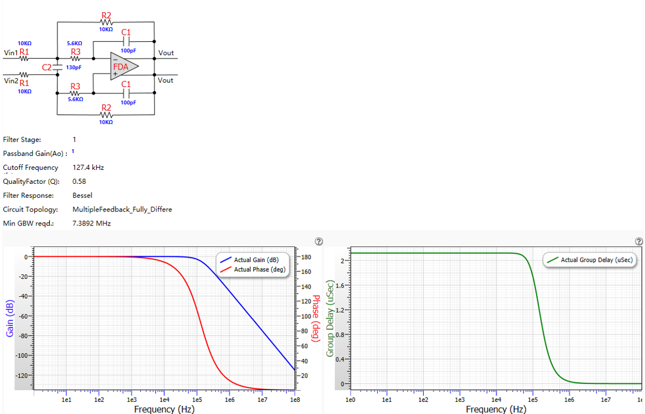Click the help icon above group delay plot
Image resolution: width=645 pixels, height=414 pixels.
tap(639, 242)
